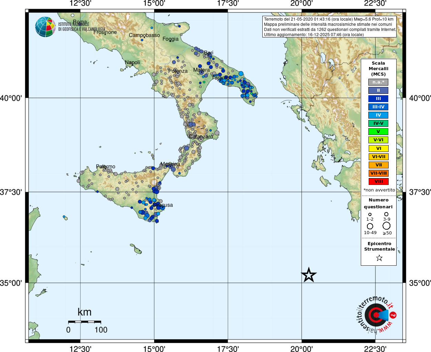This screenshot has height=352, width=431.
Task: Click the haisentitoilterremoto.it megaphone logo
Action: [x=376, y=315]
